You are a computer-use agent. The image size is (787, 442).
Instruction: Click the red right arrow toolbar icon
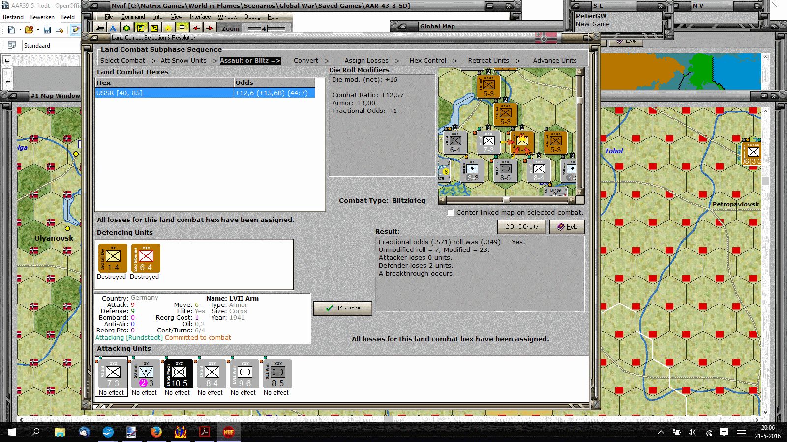coord(210,28)
